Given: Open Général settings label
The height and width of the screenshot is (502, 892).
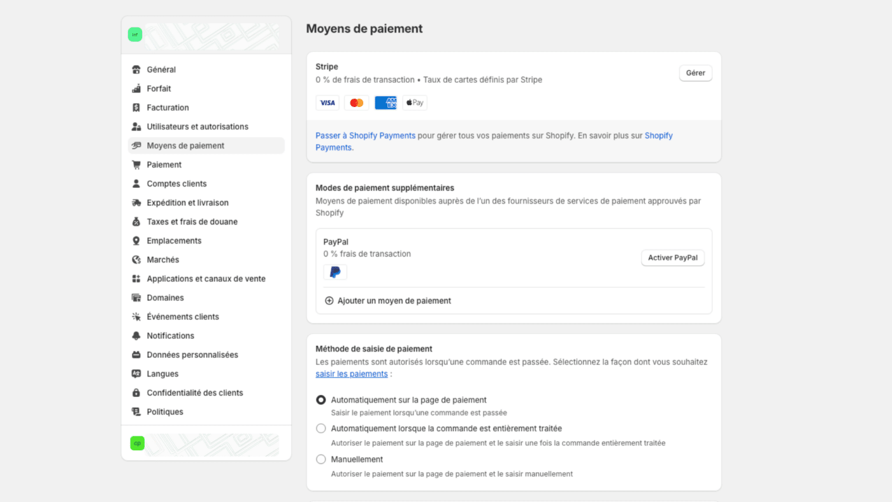Looking at the screenshot, I should [161, 69].
